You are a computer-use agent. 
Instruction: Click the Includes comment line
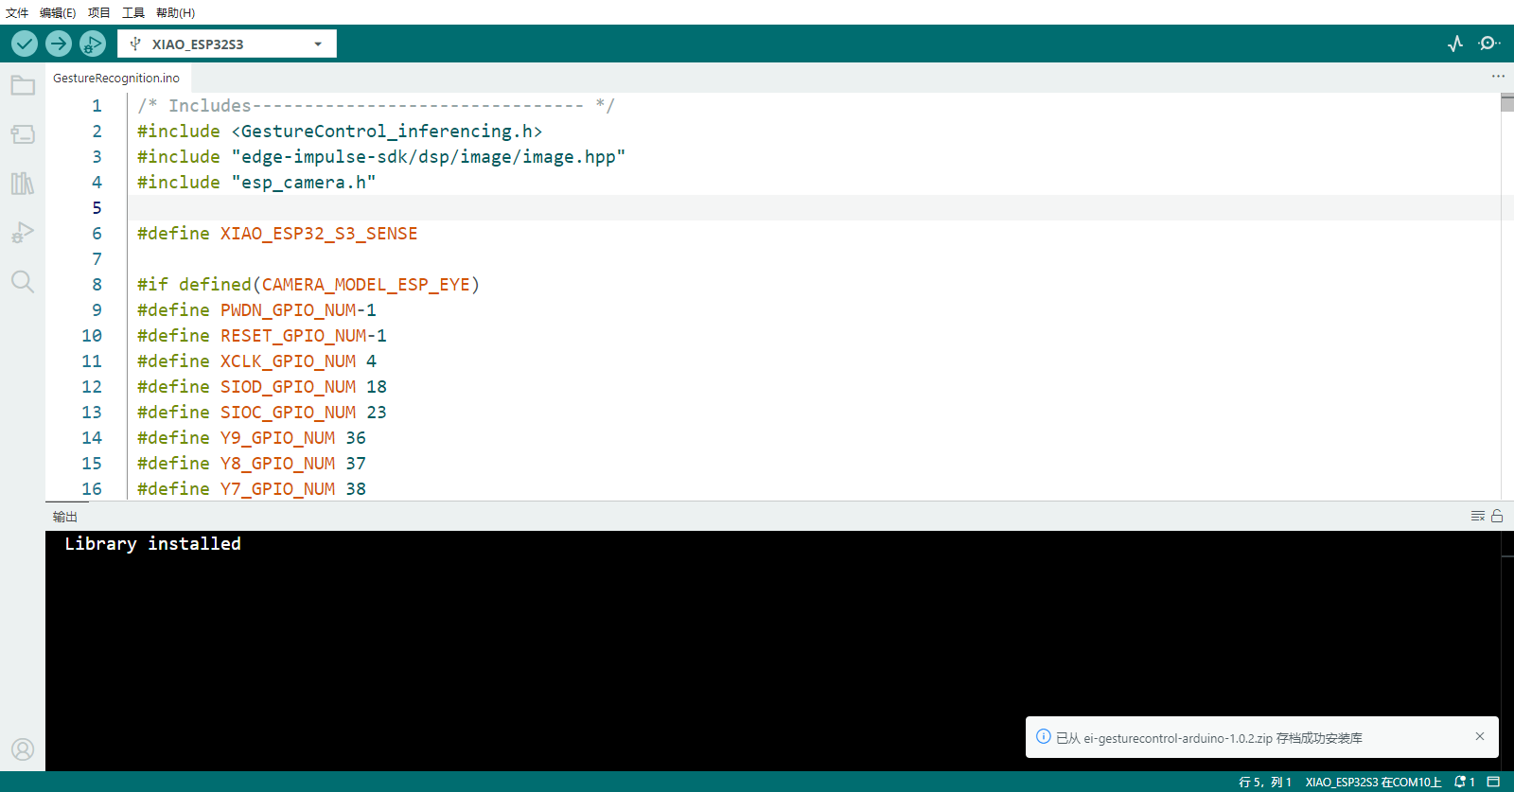click(376, 106)
